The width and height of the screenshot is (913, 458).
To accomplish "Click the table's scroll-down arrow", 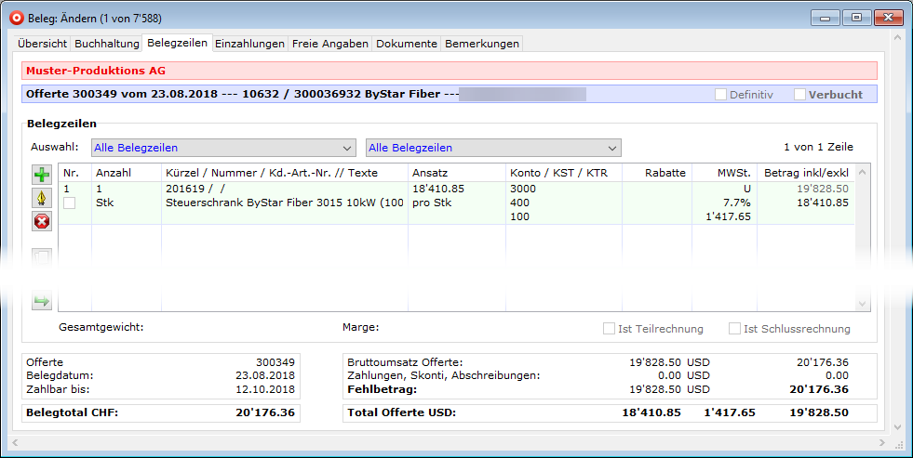I will tap(862, 304).
